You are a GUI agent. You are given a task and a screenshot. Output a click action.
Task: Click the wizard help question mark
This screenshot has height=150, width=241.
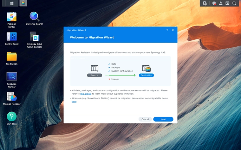click(167, 30)
